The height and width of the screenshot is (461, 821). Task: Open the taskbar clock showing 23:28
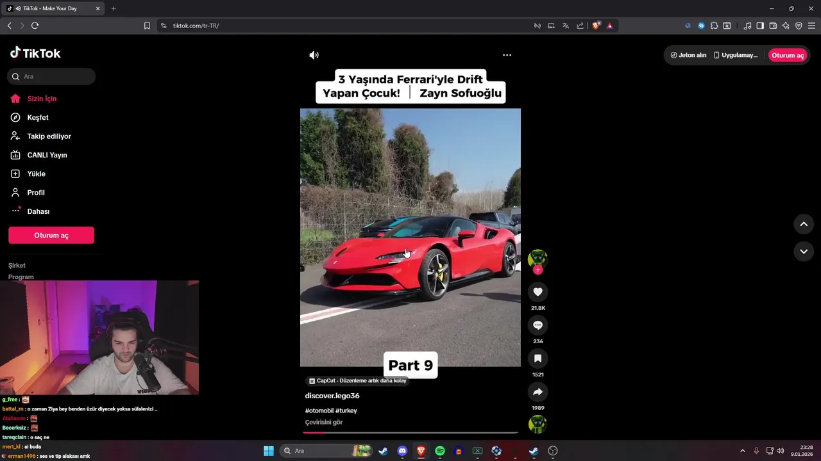802,451
